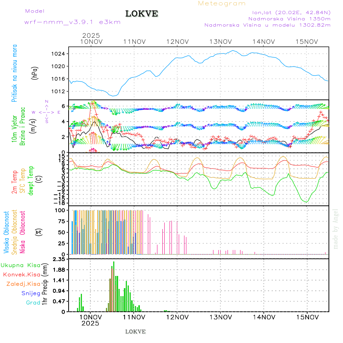Click the Niska Oblacnost axis label
The image size is (343, 343).
(x=23, y=232)
